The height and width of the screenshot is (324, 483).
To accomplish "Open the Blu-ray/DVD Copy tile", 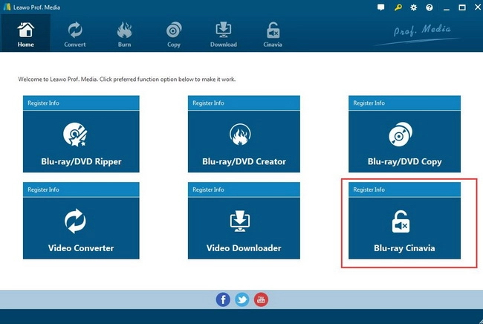I will [405, 145].
